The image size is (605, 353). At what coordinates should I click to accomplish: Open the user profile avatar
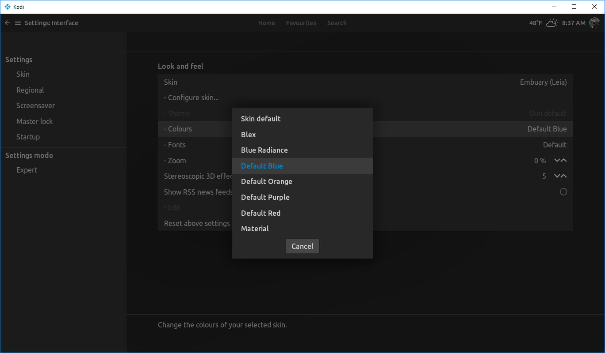coord(594,23)
